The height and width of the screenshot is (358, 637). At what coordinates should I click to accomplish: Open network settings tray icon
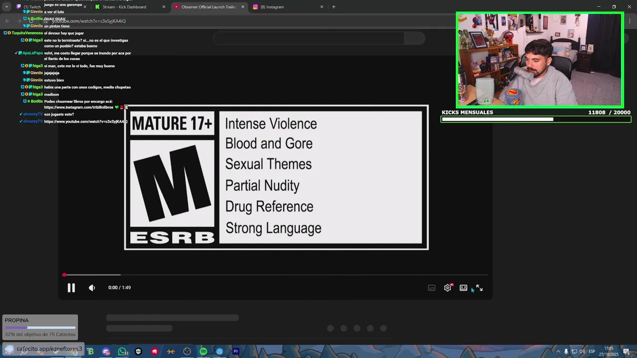click(574, 352)
